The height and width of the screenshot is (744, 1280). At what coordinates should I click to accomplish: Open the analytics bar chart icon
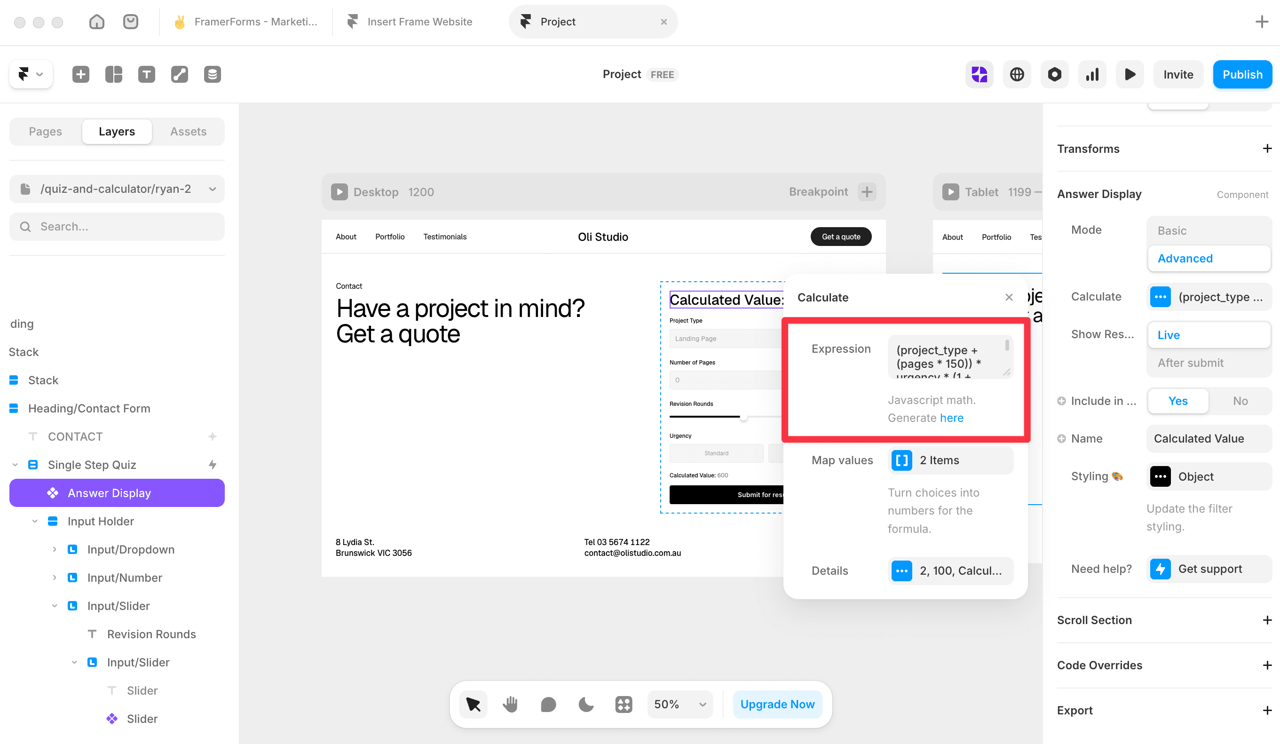1092,74
